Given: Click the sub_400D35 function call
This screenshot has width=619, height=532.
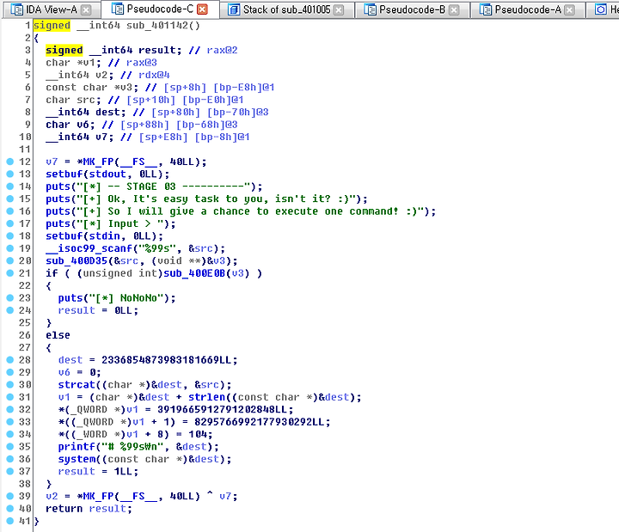Looking at the screenshot, I should [x=77, y=261].
